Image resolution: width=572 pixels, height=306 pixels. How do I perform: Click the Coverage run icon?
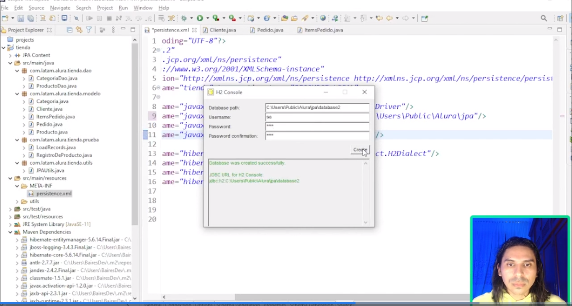(216, 18)
